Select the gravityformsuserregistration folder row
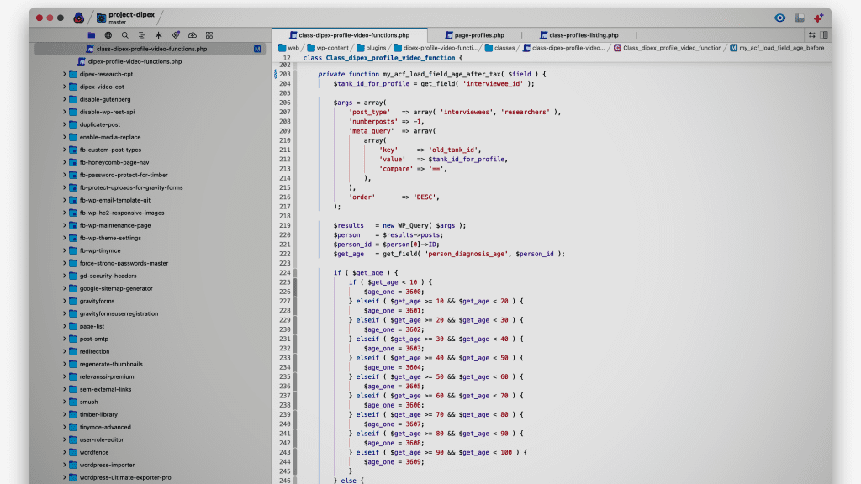The height and width of the screenshot is (484, 861). pyautogui.click(x=150, y=314)
